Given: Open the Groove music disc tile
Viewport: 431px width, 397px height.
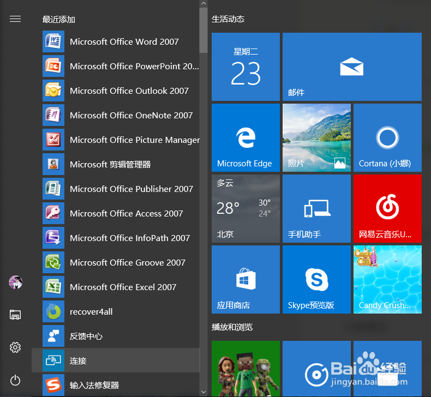Looking at the screenshot, I should coord(316,369).
